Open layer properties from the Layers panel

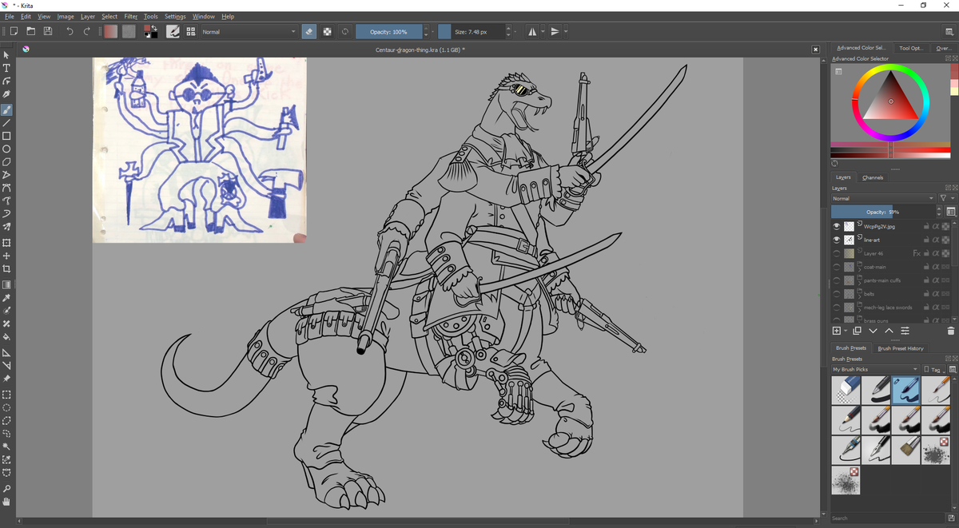pos(905,331)
